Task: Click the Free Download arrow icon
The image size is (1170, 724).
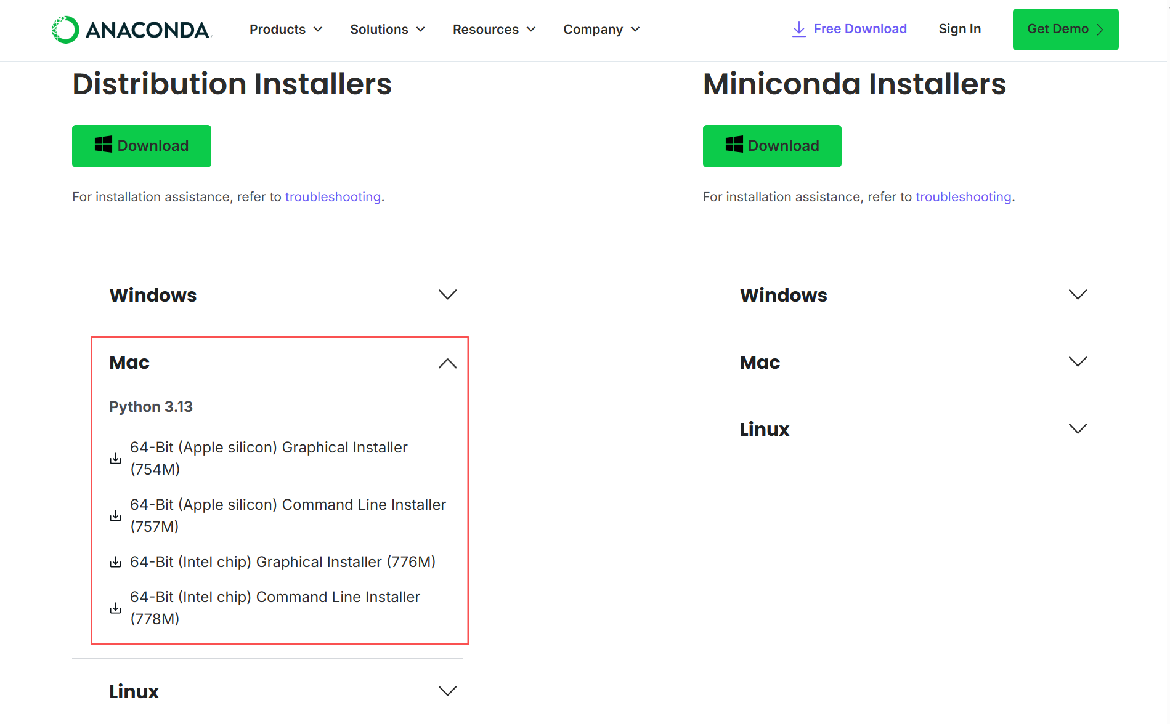Action: click(x=798, y=29)
